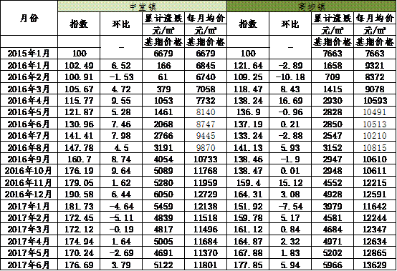Click index value 102.49
Image resolution: width=397 pixels, height=271 pixels.
(x=79, y=65)
